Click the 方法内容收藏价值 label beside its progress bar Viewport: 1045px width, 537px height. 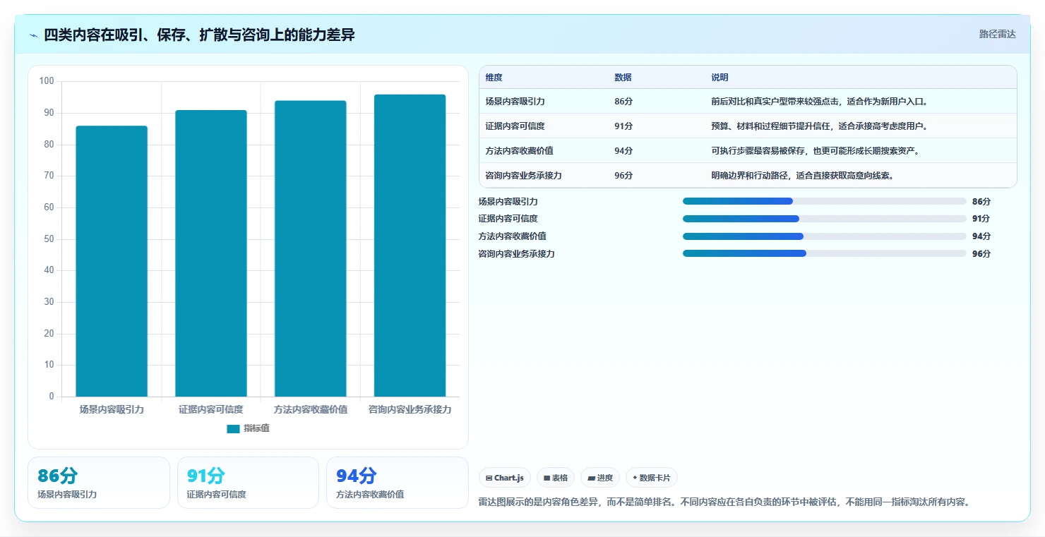[512, 236]
